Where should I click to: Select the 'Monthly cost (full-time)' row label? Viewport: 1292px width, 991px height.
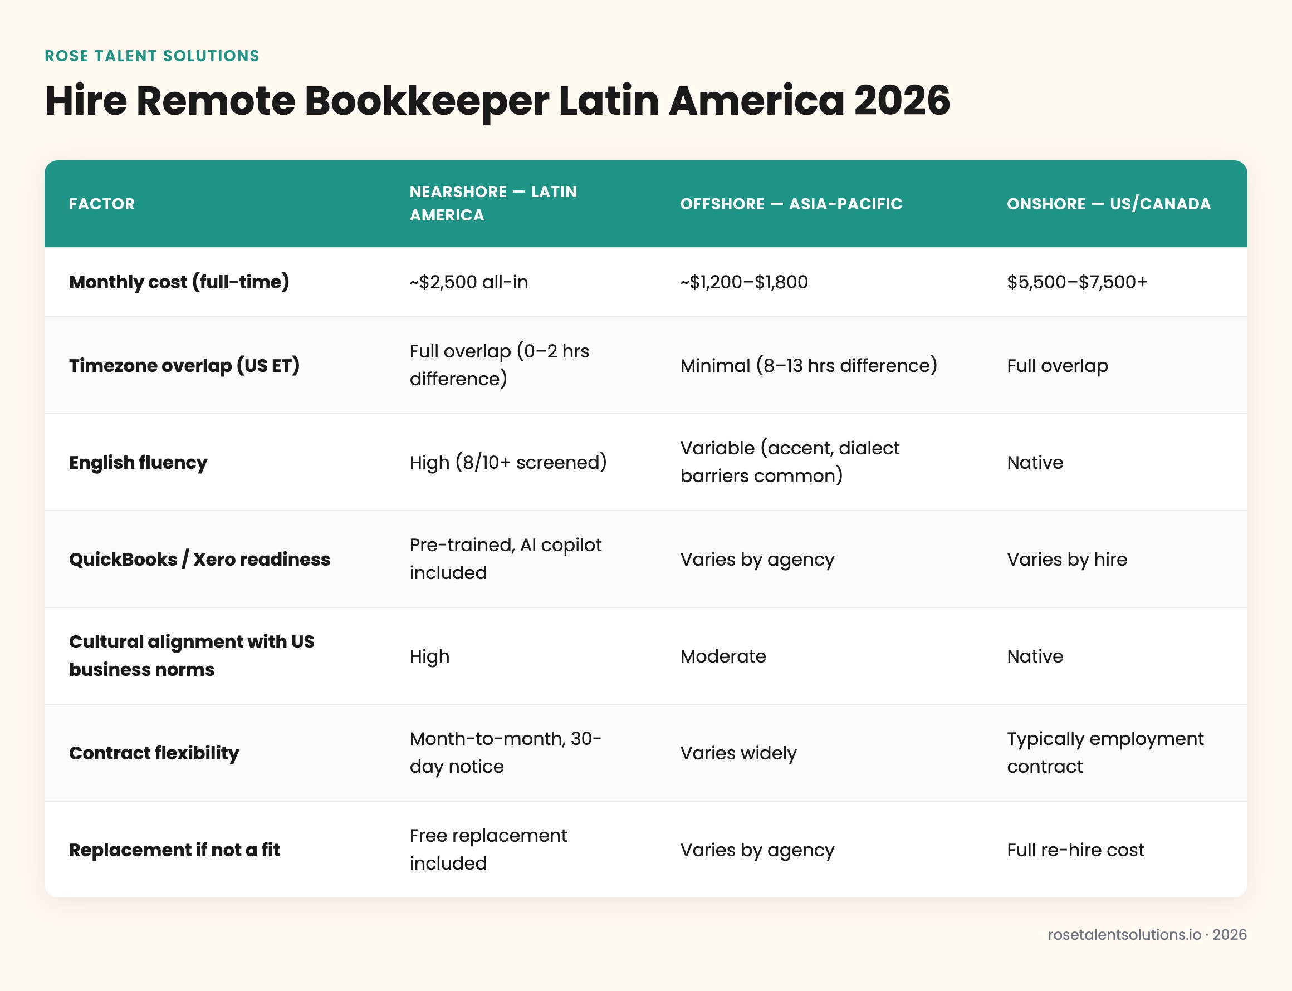pos(179,282)
